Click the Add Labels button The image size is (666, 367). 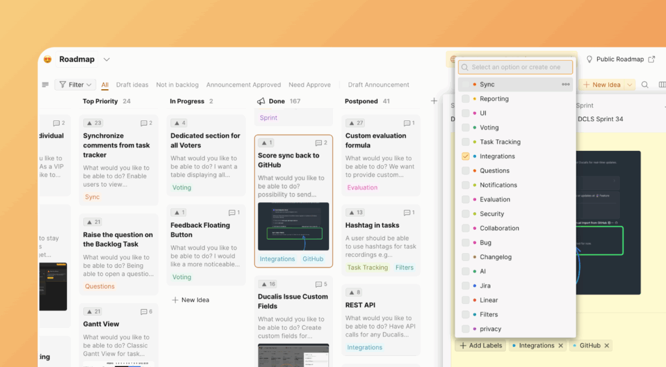pos(481,346)
